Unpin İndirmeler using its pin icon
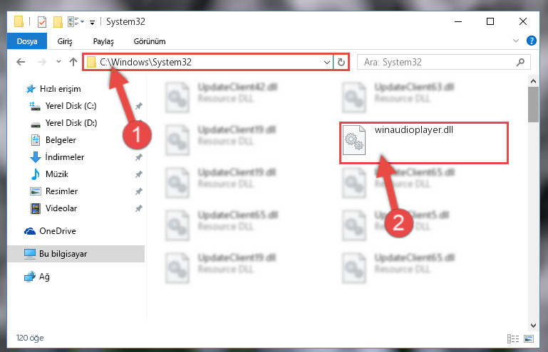 (139, 157)
